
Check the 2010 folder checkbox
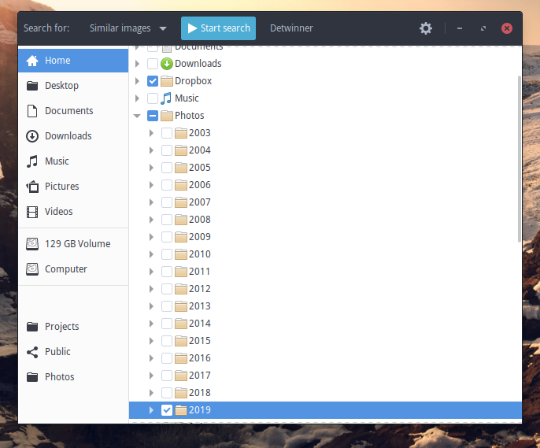tap(167, 254)
